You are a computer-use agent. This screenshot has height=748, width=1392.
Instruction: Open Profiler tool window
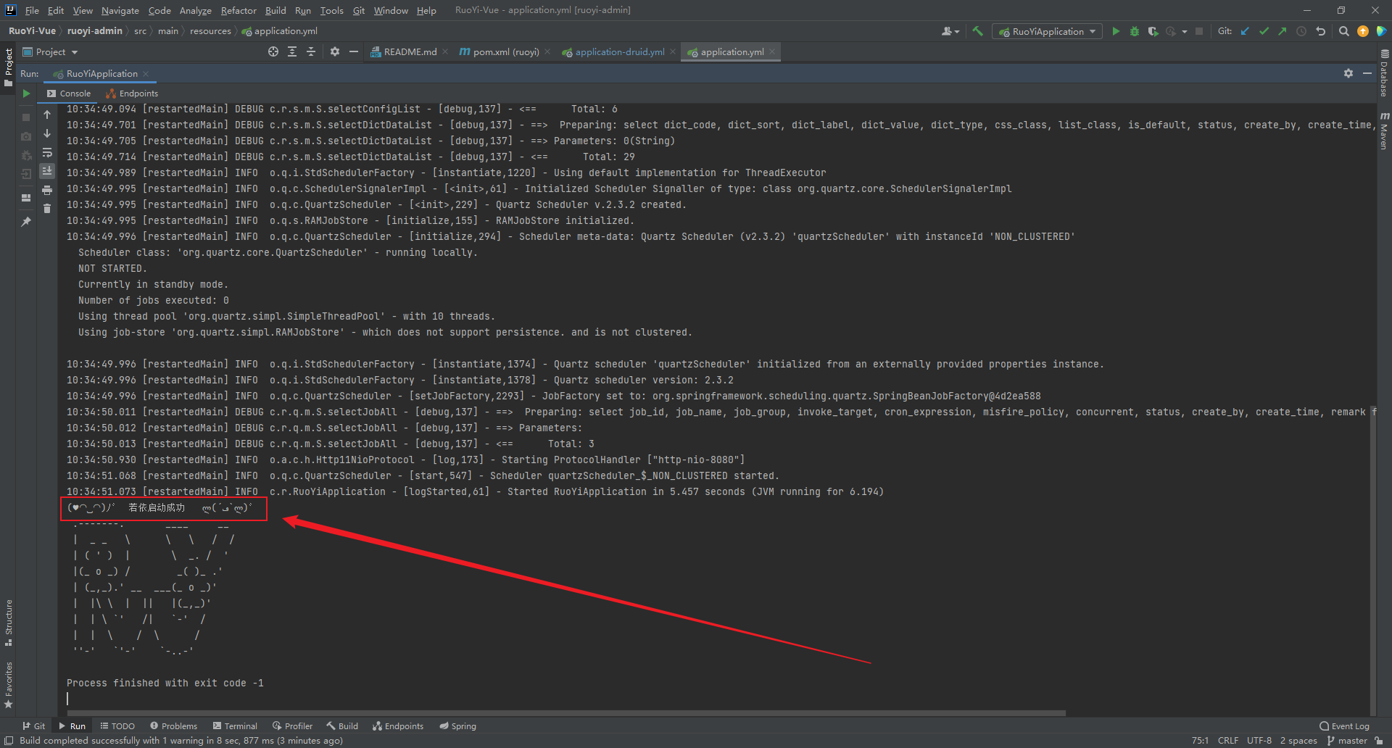click(x=292, y=726)
